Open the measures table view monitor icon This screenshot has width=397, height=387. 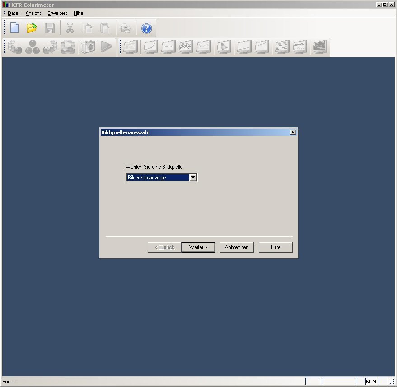point(131,47)
